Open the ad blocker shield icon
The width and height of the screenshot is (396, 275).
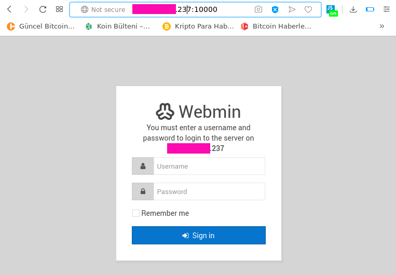coord(275,9)
